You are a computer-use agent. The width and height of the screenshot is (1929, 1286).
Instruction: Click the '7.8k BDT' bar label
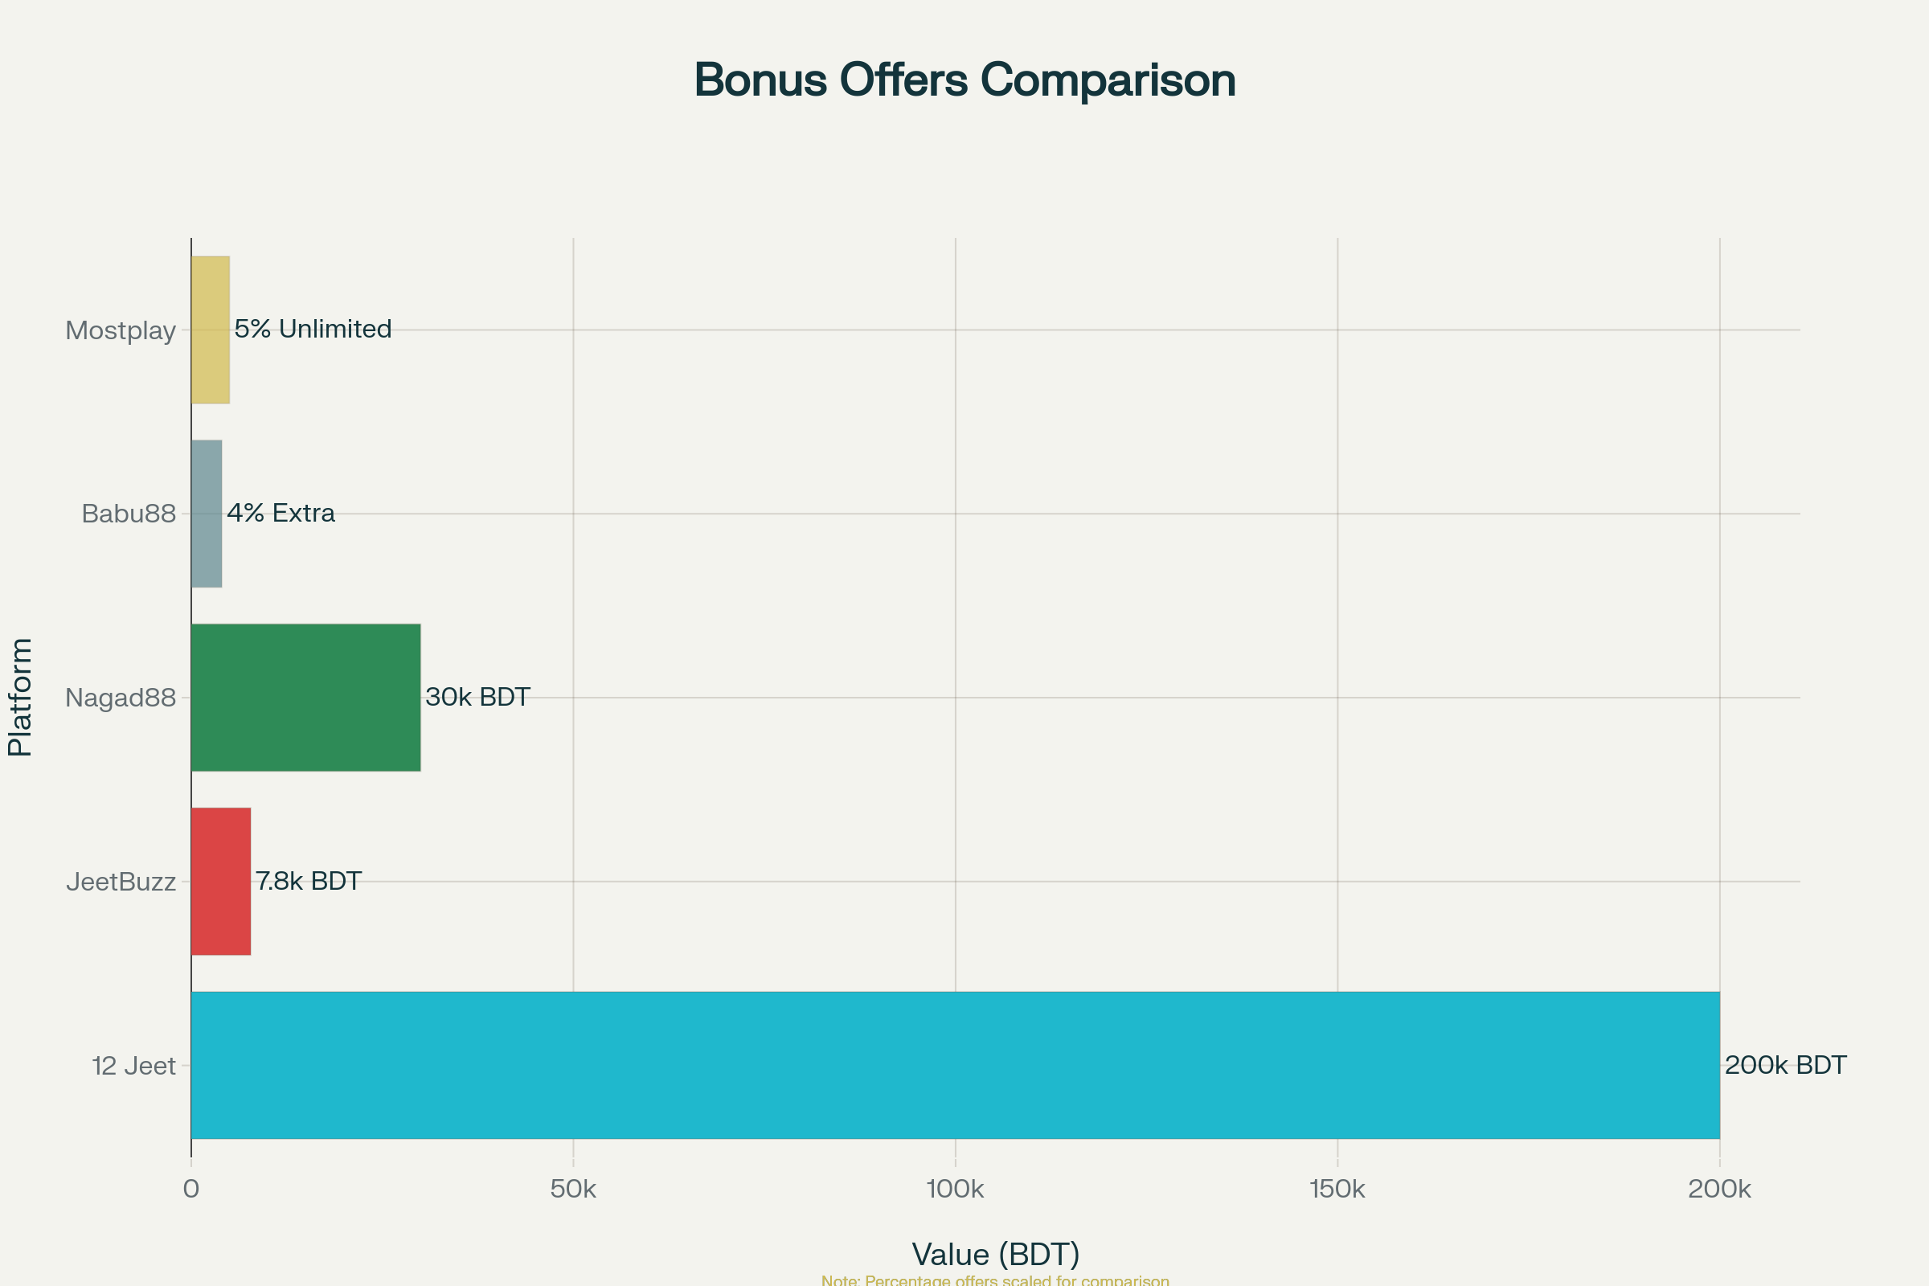click(x=309, y=881)
